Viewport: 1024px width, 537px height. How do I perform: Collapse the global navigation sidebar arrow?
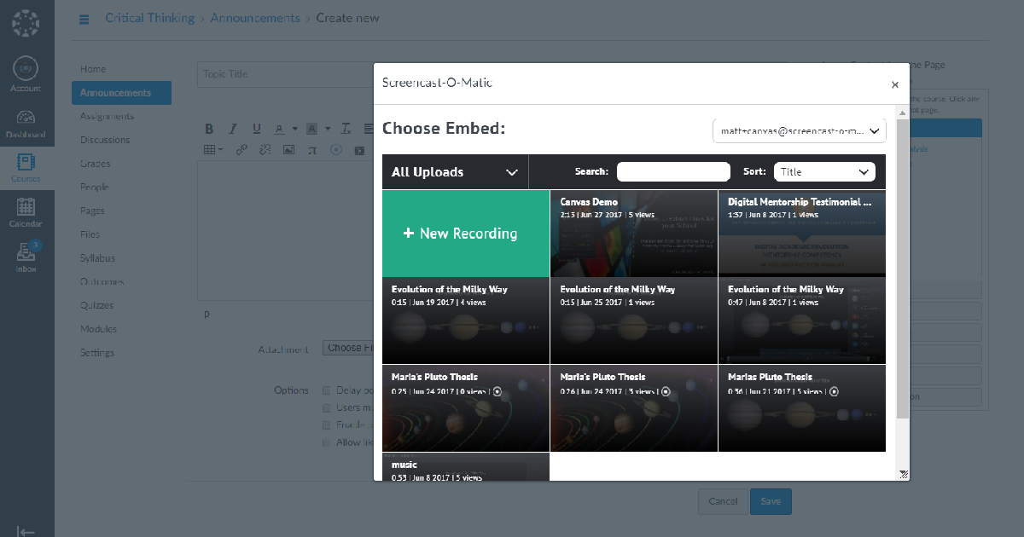tap(26, 531)
